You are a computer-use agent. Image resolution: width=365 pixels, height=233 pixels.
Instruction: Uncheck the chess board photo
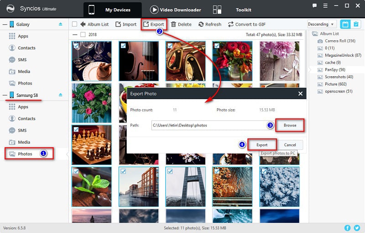(x=76, y=129)
